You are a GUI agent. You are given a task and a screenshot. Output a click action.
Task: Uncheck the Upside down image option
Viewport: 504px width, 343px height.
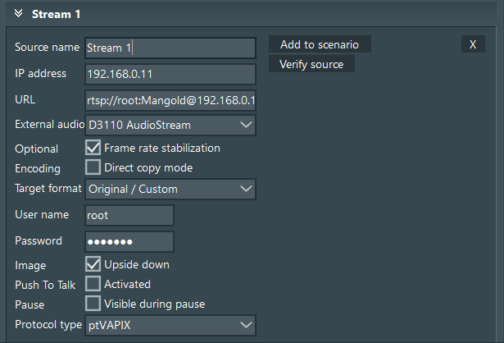pyautogui.click(x=93, y=265)
